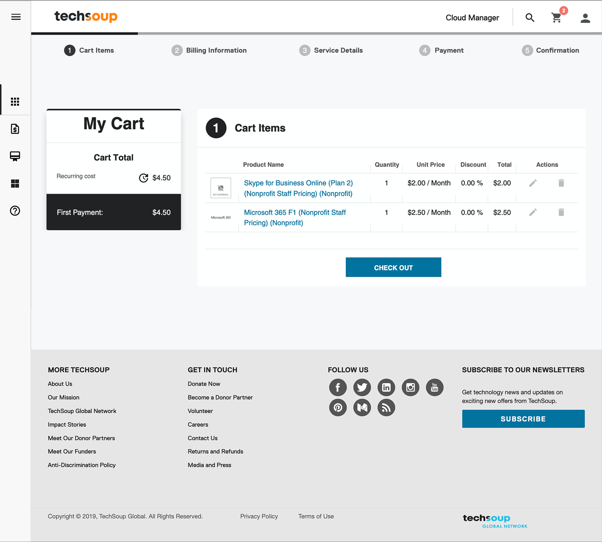
Task: Open the Media and Press link
Action: click(x=209, y=465)
